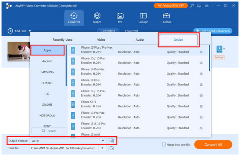Switch to the Video tab
The height and width of the screenshot is (156, 240).
[x=101, y=40]
